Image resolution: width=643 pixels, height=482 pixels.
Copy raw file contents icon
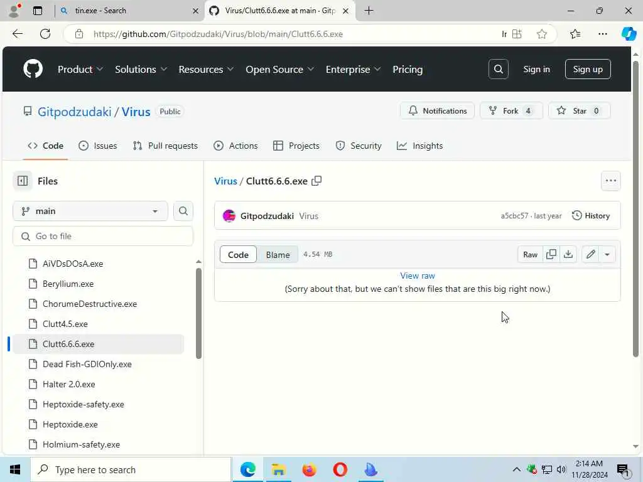[x=551, y=255]
